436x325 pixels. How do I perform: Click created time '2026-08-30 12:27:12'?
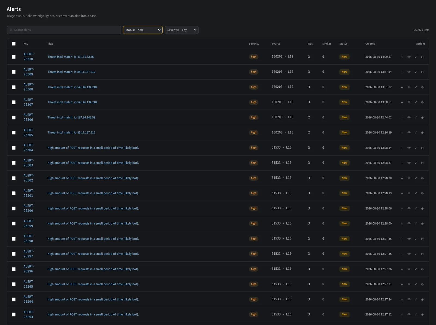pos(379,314)
